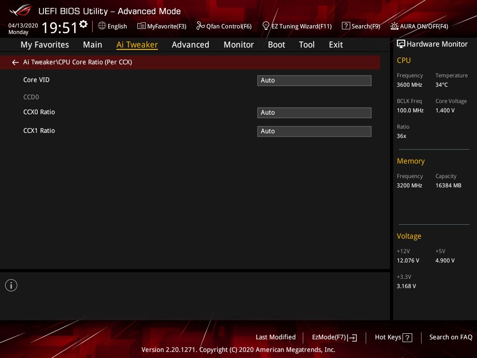Click the Hot Keys question mark icon
The width and height of the screenshot is (477, 358).
407,337
